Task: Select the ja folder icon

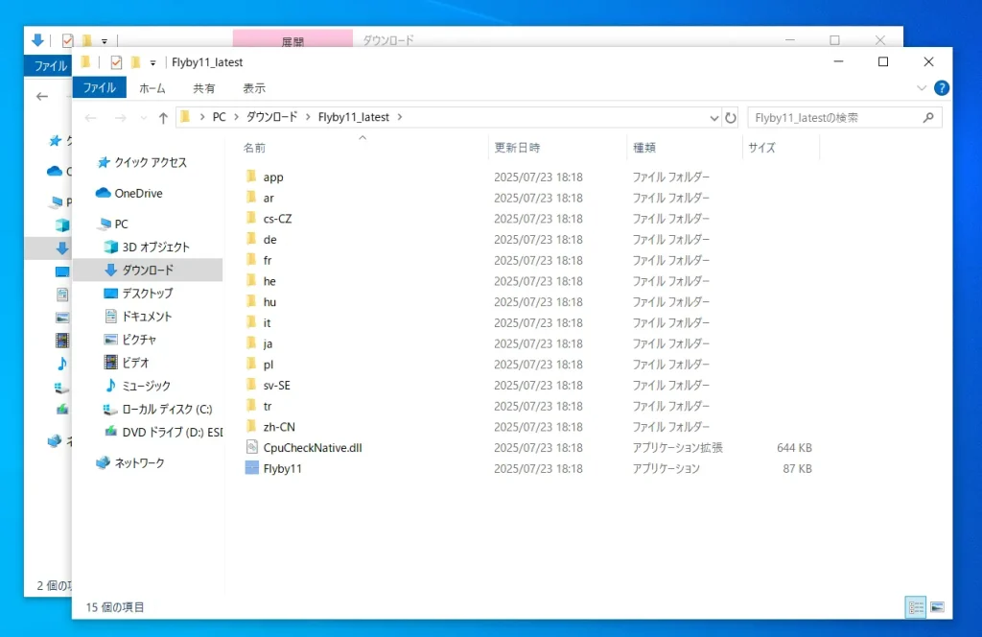Action: [251, 343]
